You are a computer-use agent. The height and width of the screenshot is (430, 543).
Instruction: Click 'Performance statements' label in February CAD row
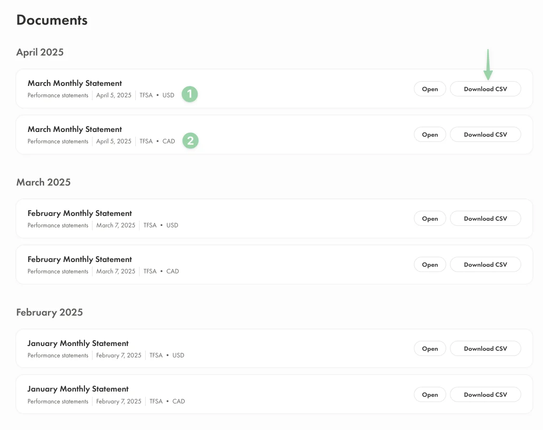[x=58, y=271]
